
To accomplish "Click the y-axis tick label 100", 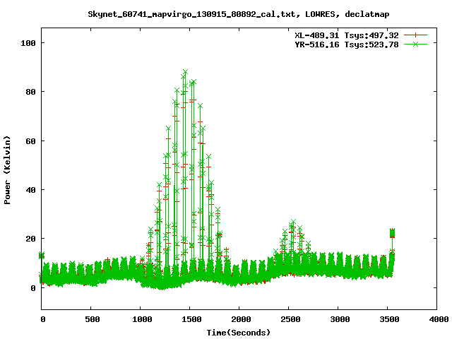I will coord(28,43).
